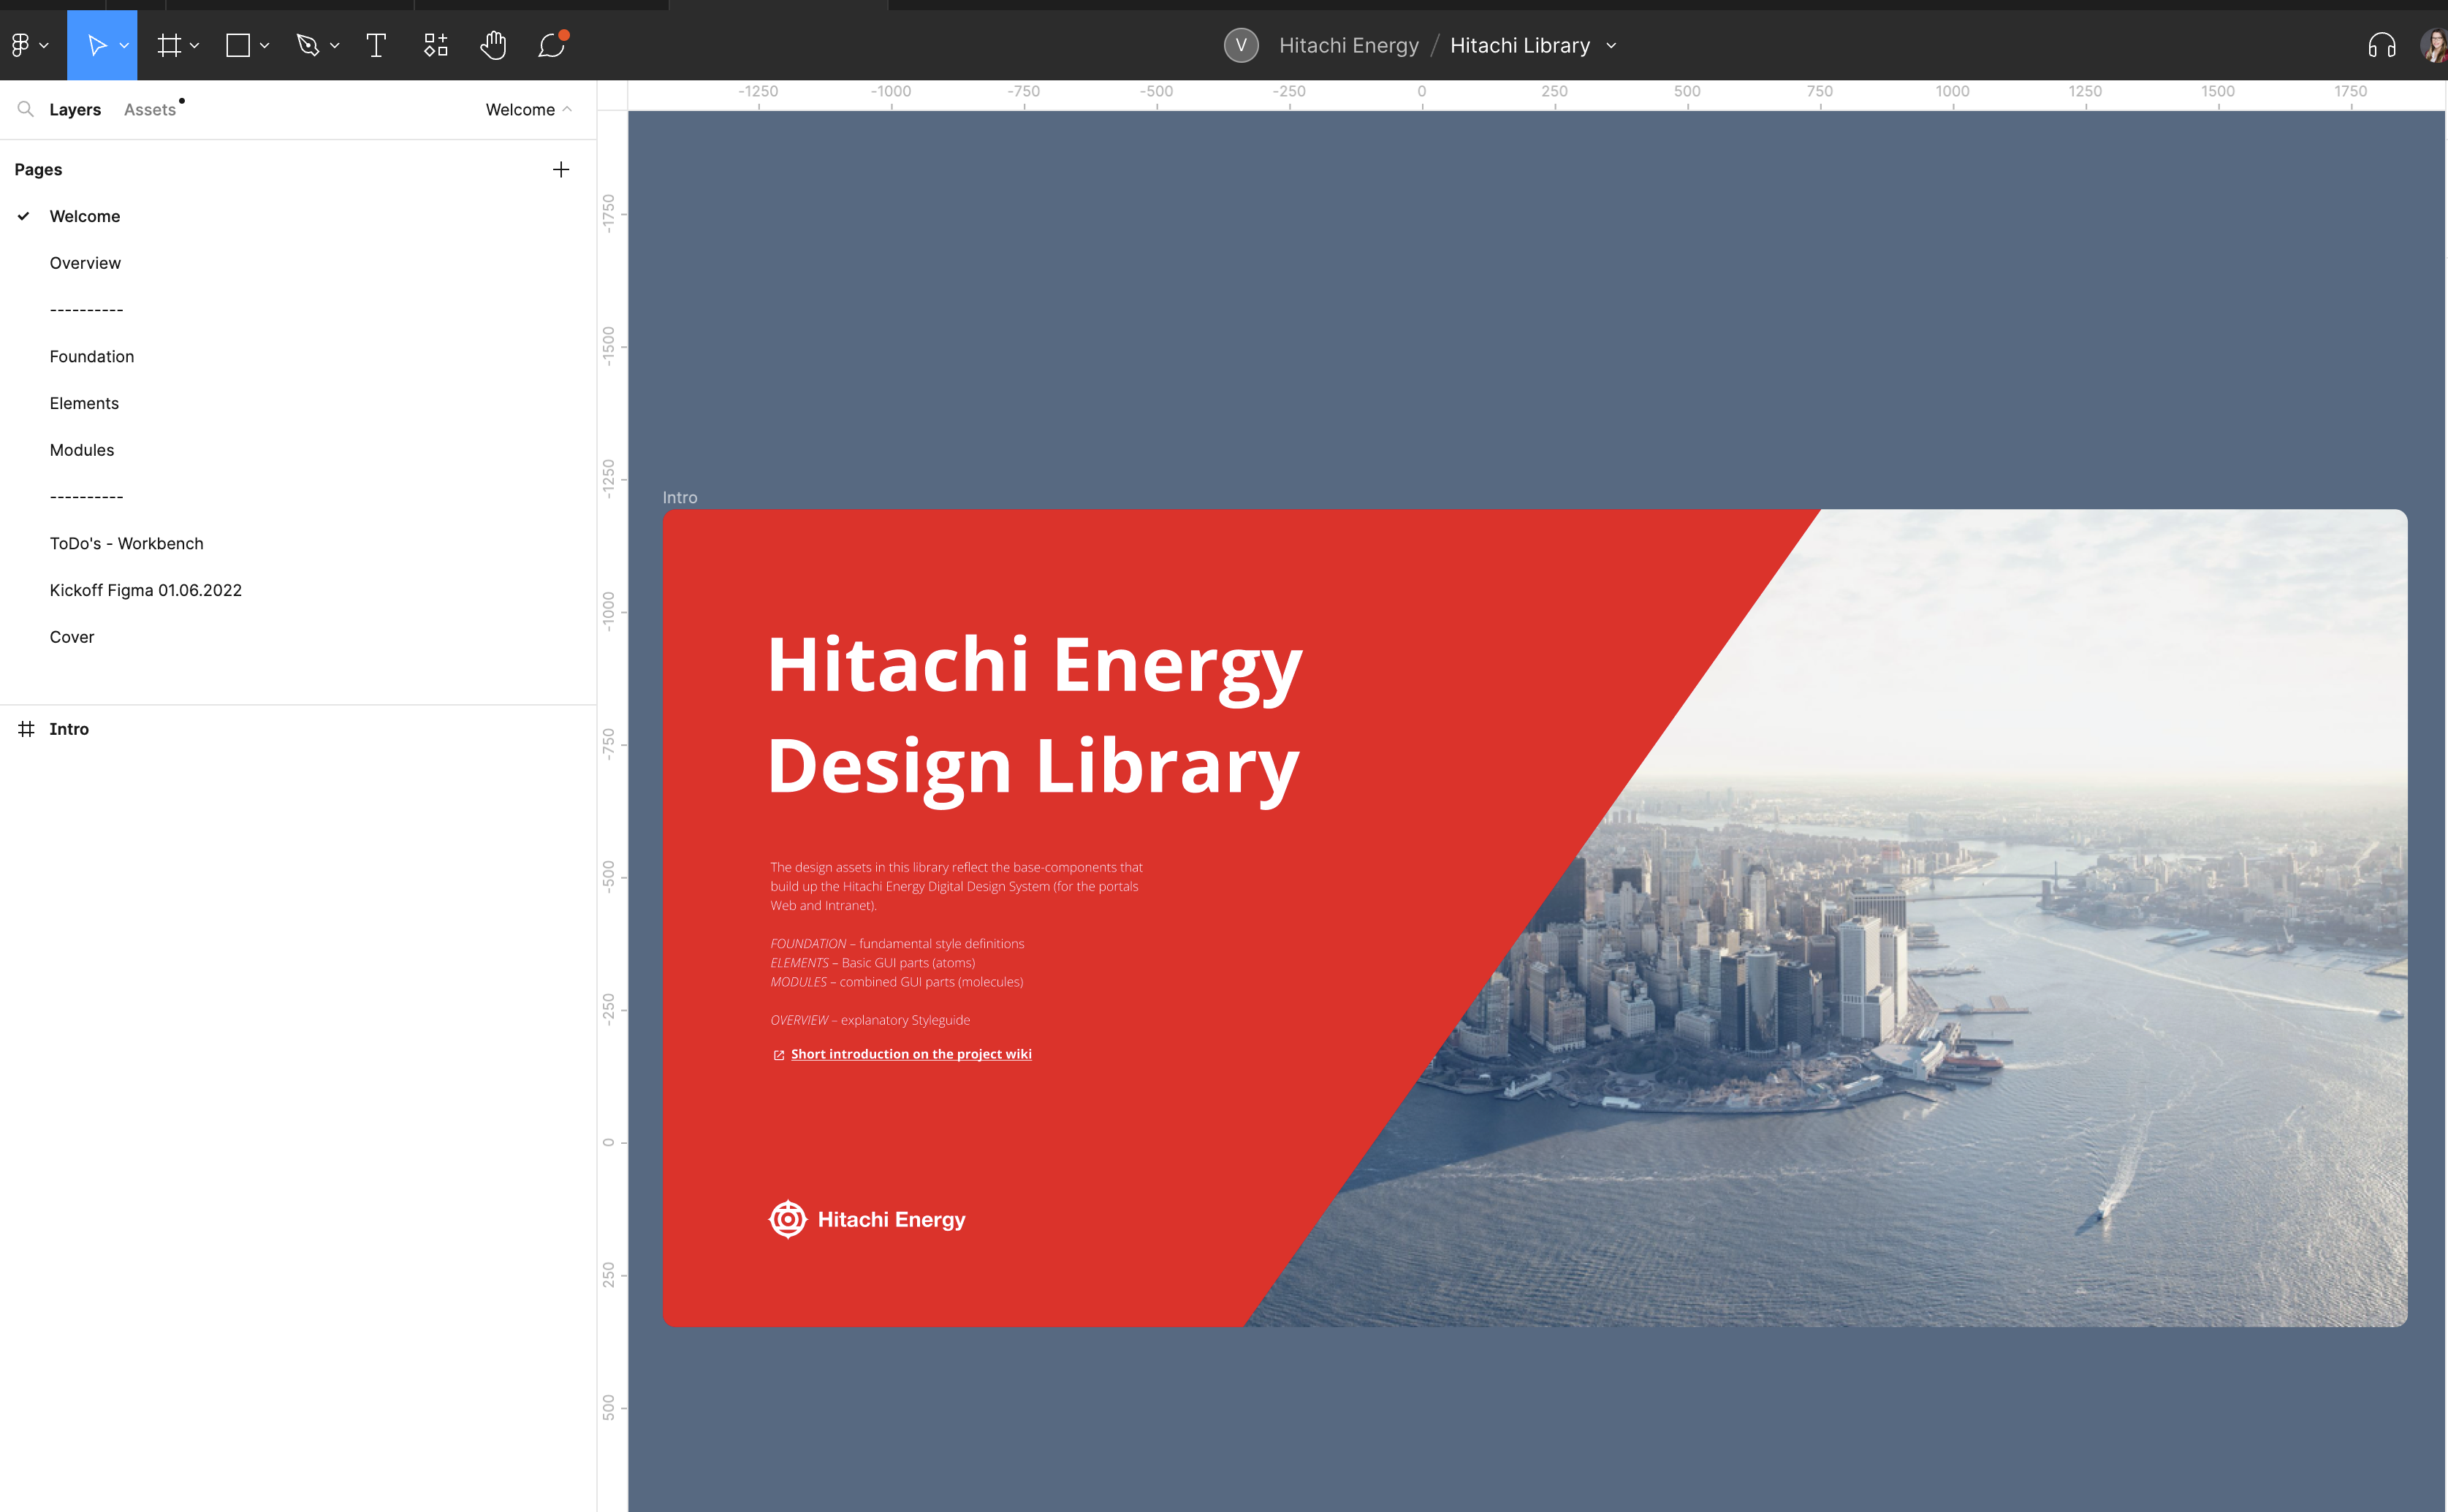
Task: Open Hitachi Energy project link
Action: 1347,46
